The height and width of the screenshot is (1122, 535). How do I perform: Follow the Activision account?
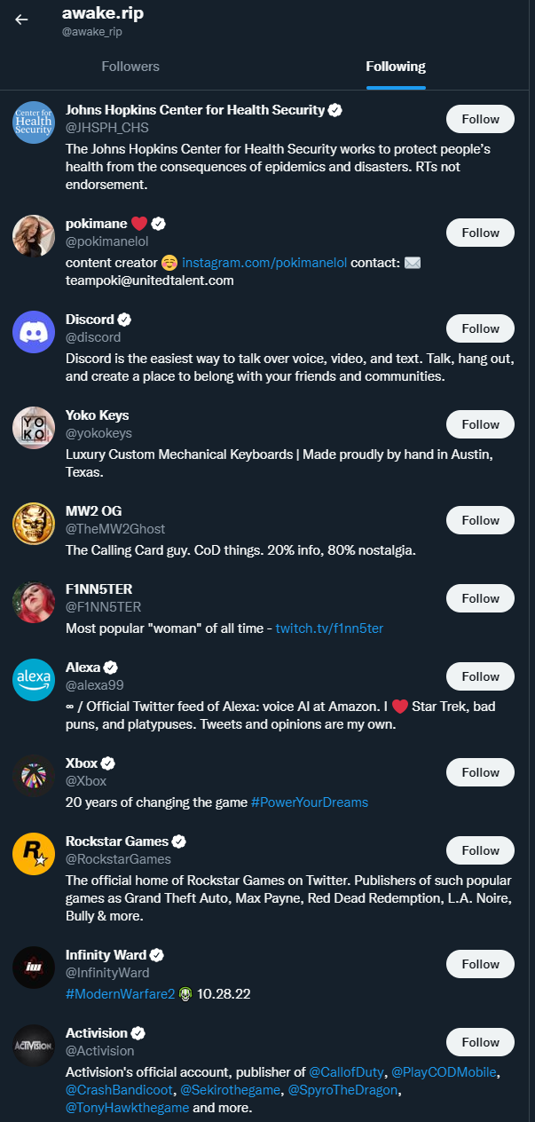coord(480,1042)
